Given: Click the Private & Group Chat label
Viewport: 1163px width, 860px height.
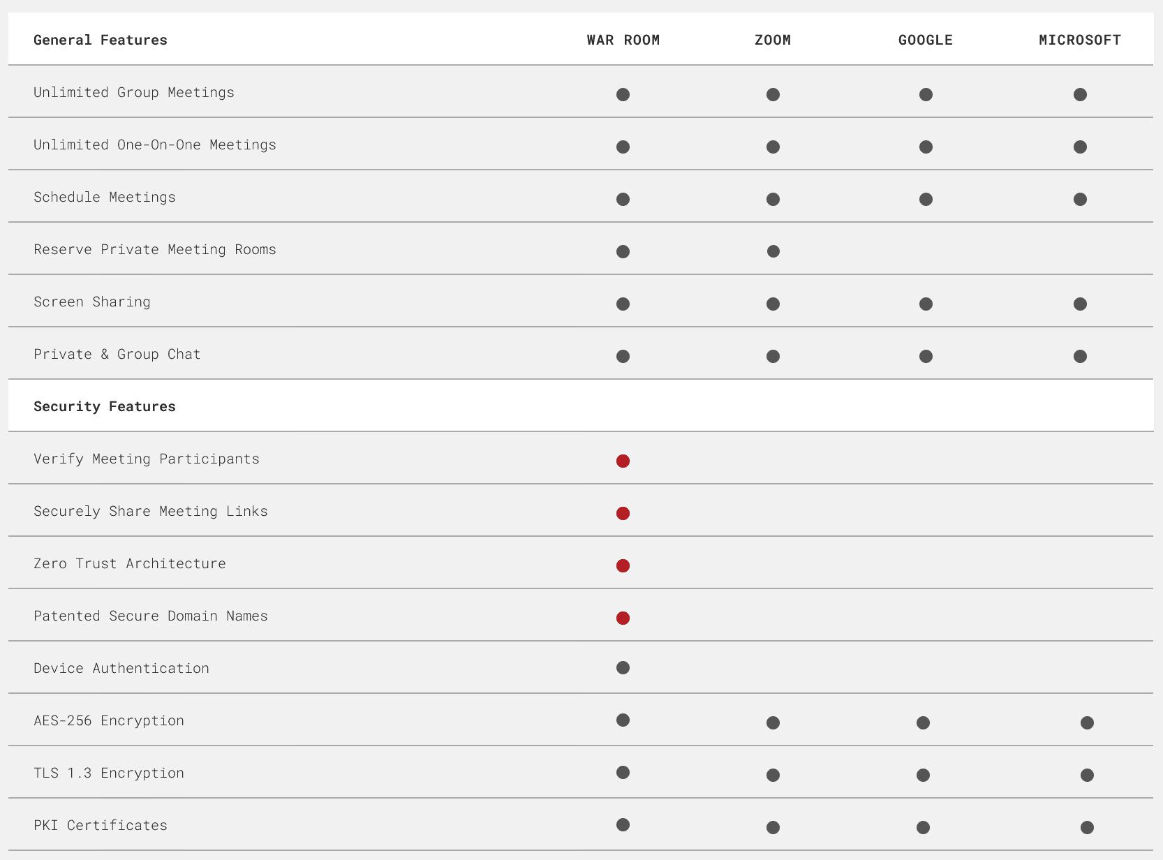Looking at the screenshot, I should click(x=117, y=354).
